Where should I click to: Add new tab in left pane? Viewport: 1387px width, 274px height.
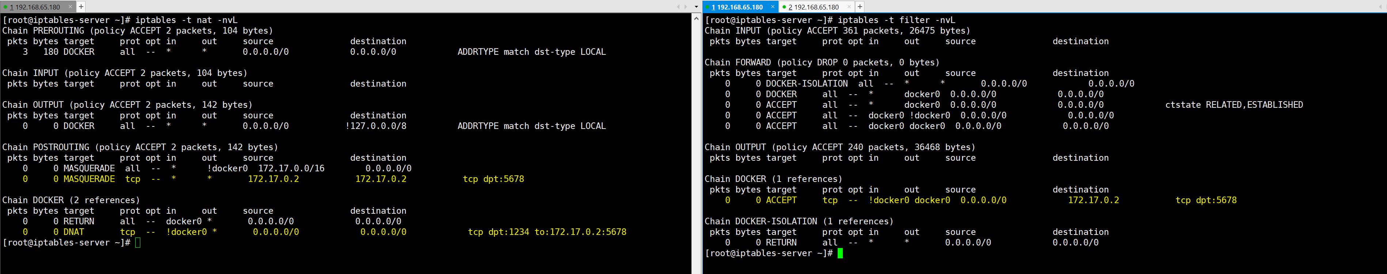click(81, 7)
